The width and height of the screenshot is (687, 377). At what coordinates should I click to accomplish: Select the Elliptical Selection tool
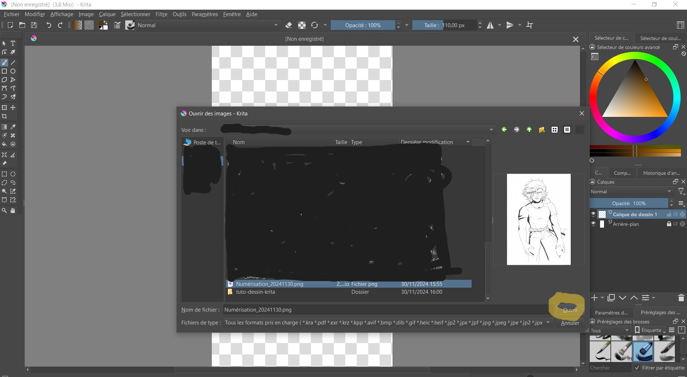coord(13,174)
